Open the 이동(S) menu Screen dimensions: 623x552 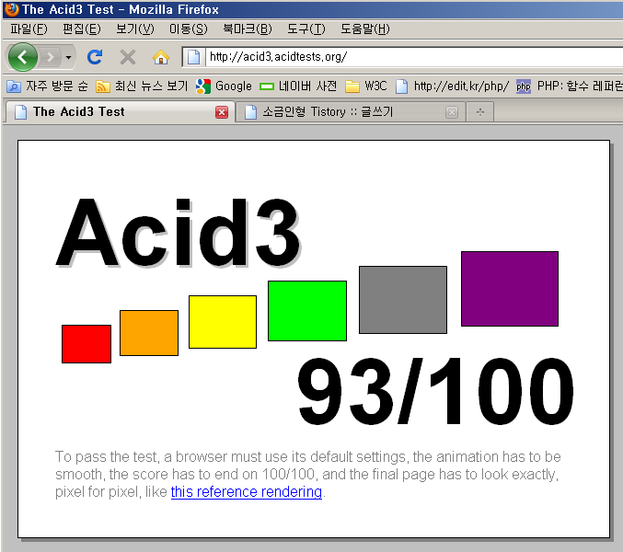(x=189, y=29)
